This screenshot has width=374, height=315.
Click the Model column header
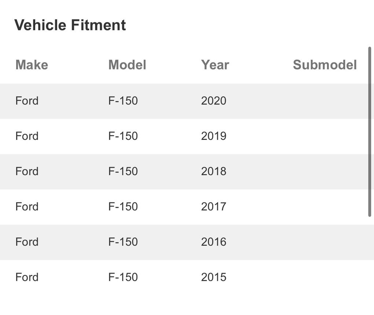[x=127, y=65]
